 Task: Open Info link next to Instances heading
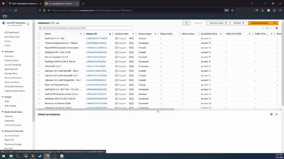57,23
